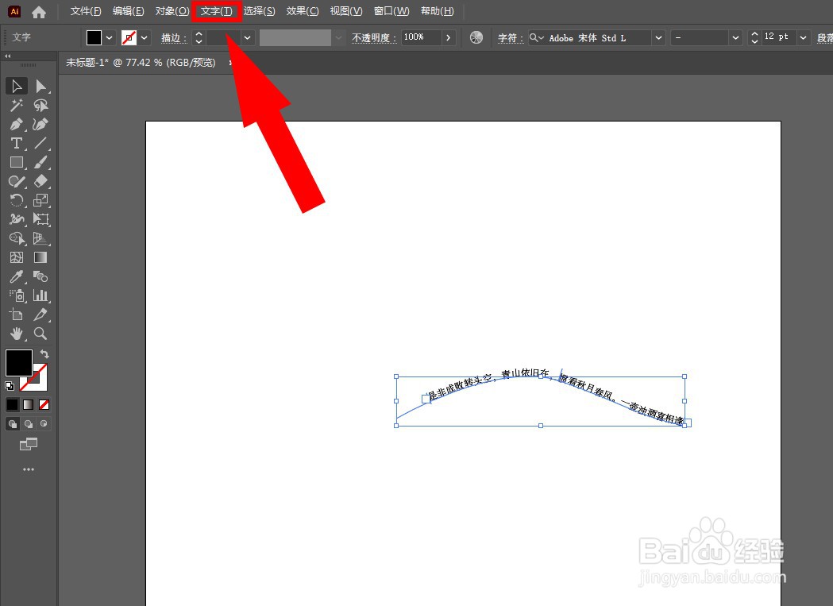
Task: Set paint mode to Color
Action: pos(12,405)
